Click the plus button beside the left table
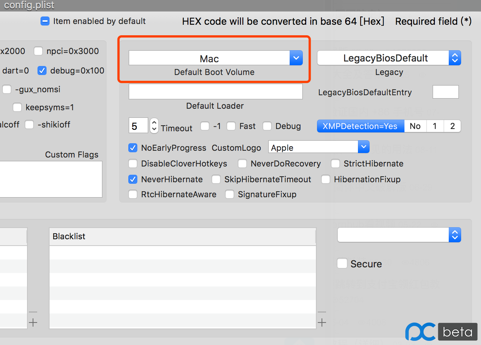Screen dimensions: 481x345 click(33, 322)
